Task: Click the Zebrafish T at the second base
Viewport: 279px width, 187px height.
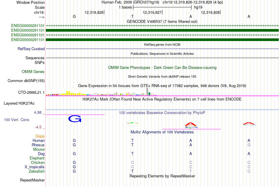Action: pyautogui.click(x=132, y=171)
